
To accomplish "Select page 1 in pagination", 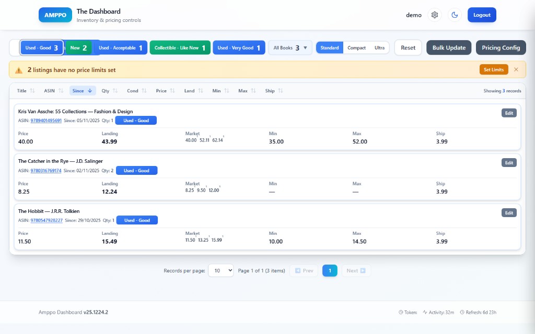I will (330, 271).
